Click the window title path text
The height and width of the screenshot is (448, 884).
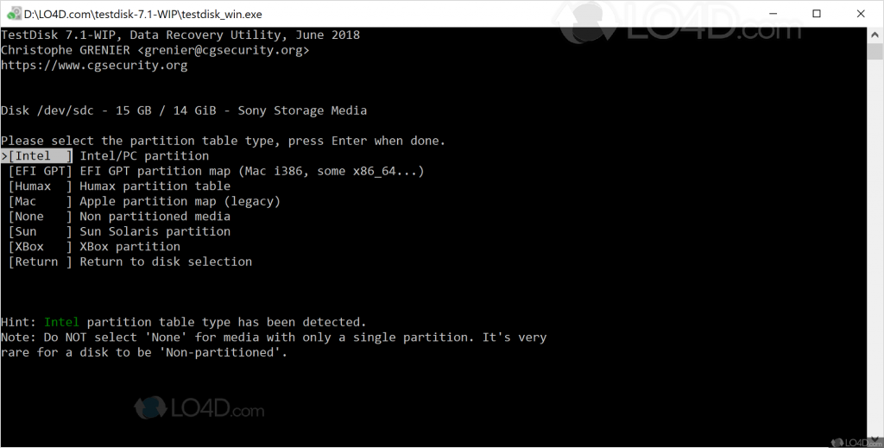142,14
